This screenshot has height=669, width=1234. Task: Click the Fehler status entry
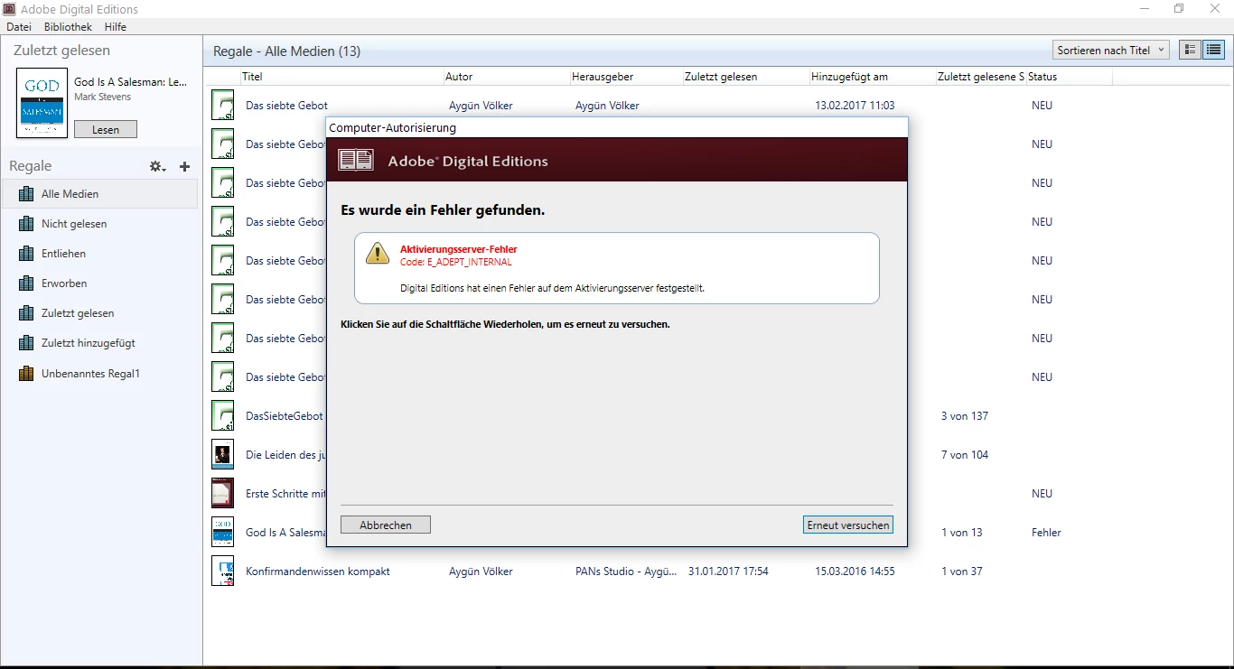coord(1046,533)
